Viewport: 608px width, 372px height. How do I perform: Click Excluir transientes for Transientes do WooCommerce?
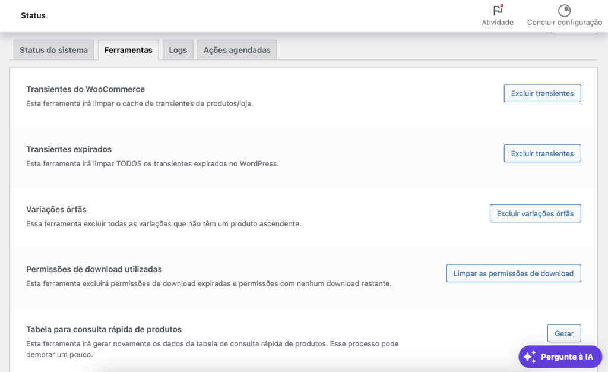[x=542, y=93]
